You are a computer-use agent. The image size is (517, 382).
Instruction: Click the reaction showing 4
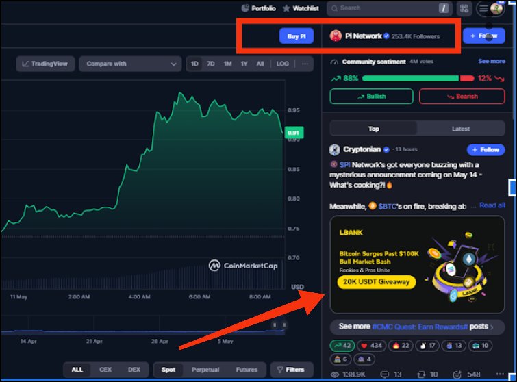364,359
